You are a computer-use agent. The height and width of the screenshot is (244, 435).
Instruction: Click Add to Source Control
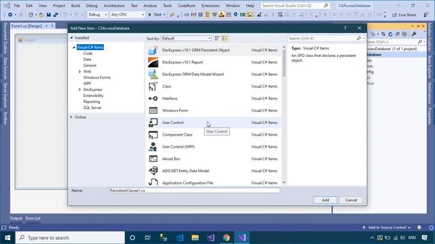click(387, 228)
